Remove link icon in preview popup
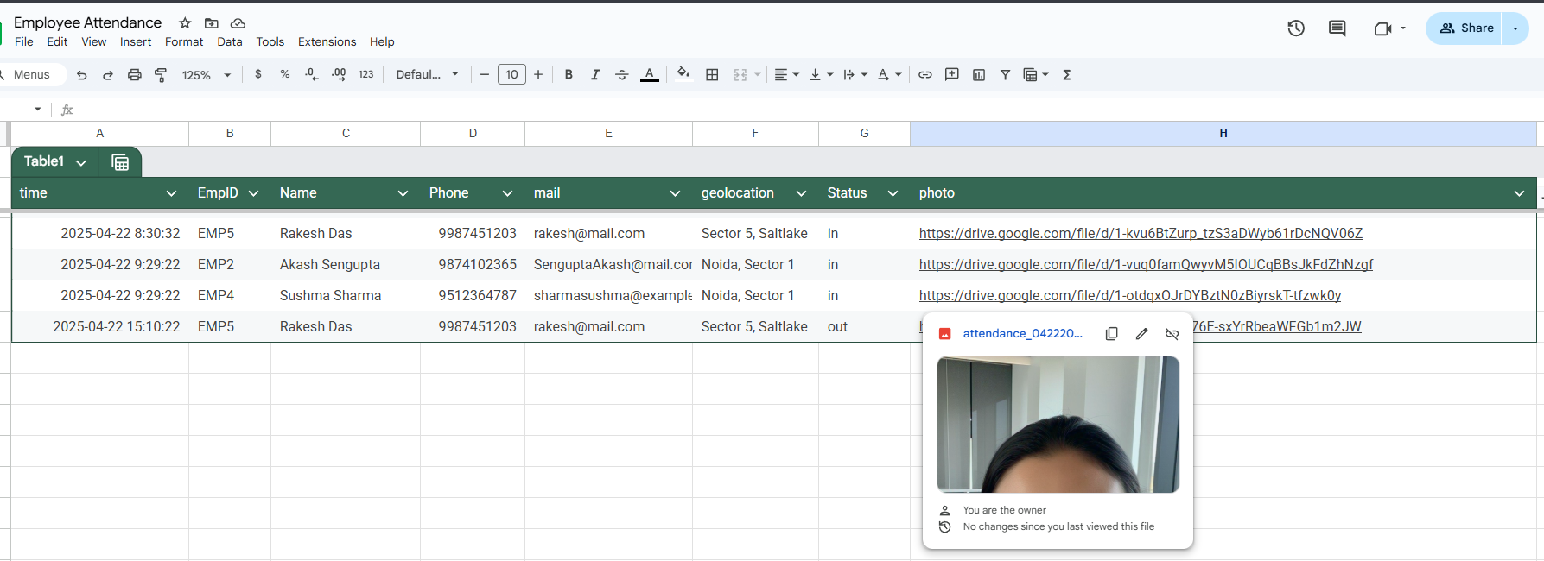 point(1172,334)
